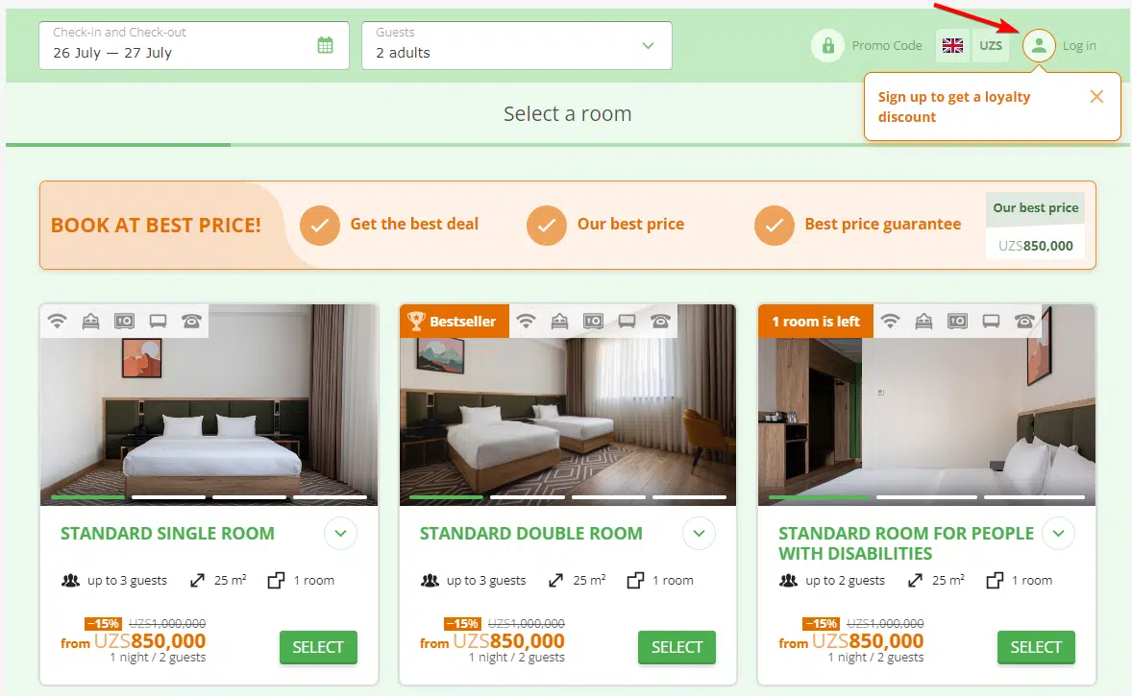Click the Wi-Fi icon on Standard Single Room
This screenshot has width=1132, height=696.
click(x=58, y=322)
